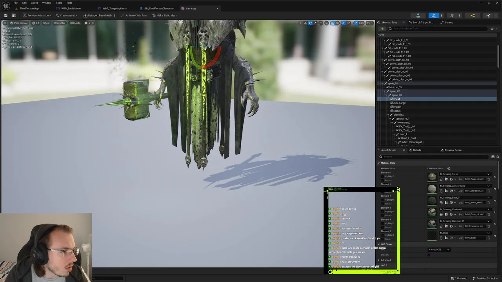
Task: Open the Asset Details property matrix icon
Action: coord(493,157)
